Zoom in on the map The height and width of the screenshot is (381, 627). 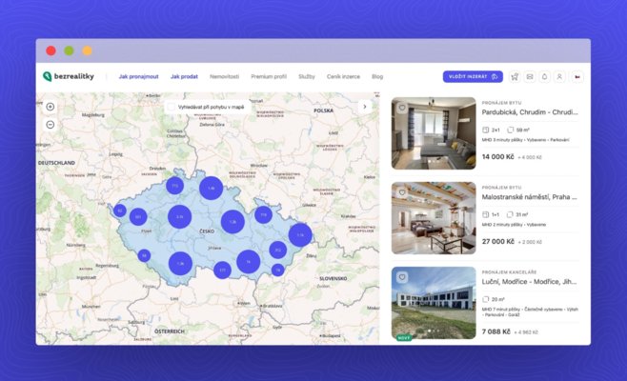click(x=51, y=107)
